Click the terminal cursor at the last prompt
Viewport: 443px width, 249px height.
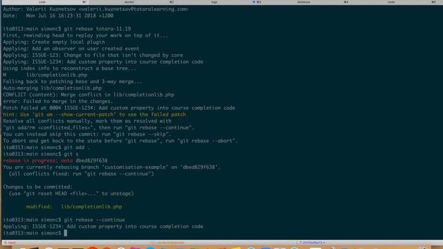click(x=66, y=233)
